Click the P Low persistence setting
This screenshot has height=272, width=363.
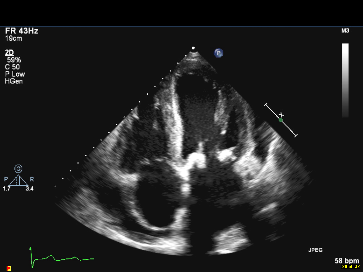click(x=15, y=74)
